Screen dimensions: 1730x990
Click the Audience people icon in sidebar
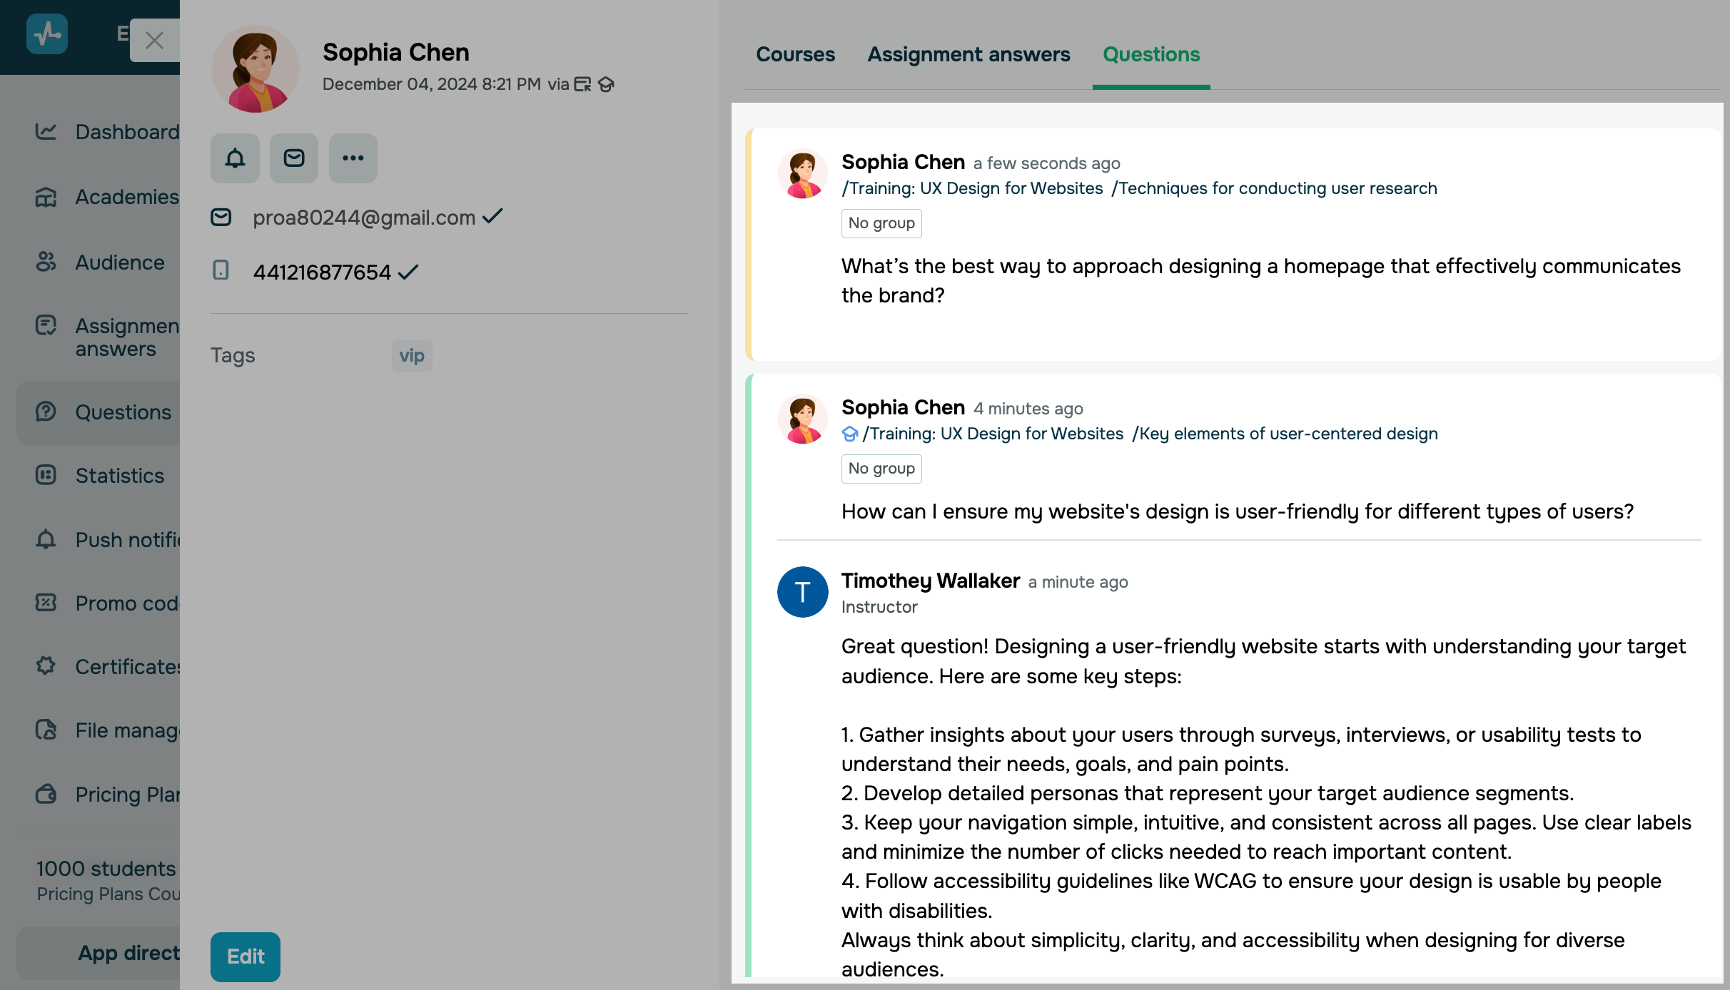[x=46, y=262]
